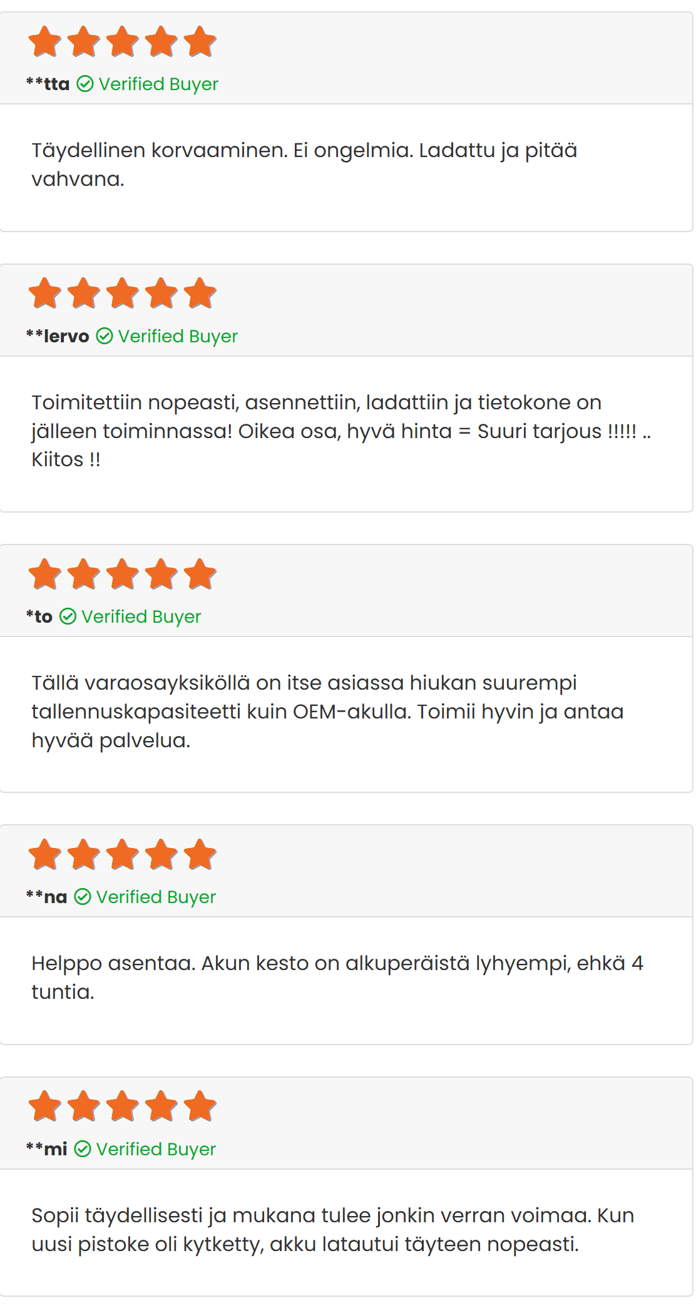Click the verified checkmark icon beside **tta
Image resolution: width=696 pixels, height=1308 pixels.
[x=85, y=84]
